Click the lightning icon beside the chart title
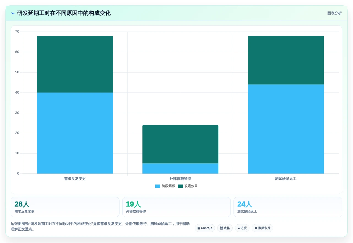This screenshot has height=243, width=353. pyautogui.click(x=13, y=13)
